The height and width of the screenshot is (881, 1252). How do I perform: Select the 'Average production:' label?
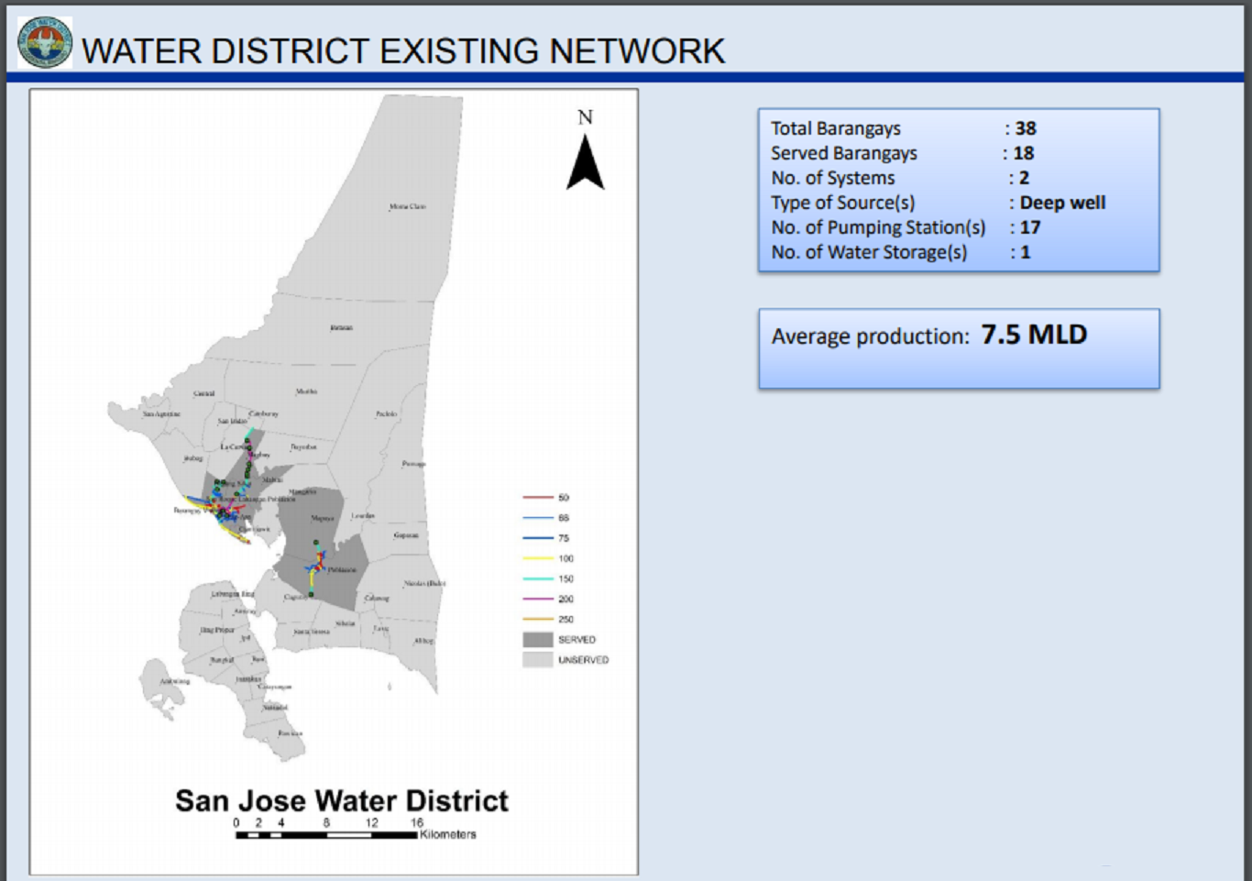(x=870, y=336)
